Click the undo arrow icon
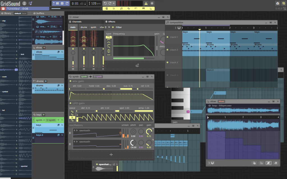287x179 pixels. point(105,3)
